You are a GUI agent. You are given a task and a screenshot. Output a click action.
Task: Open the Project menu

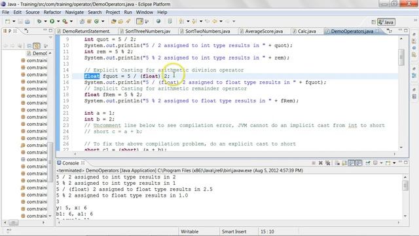click(113, 12)
